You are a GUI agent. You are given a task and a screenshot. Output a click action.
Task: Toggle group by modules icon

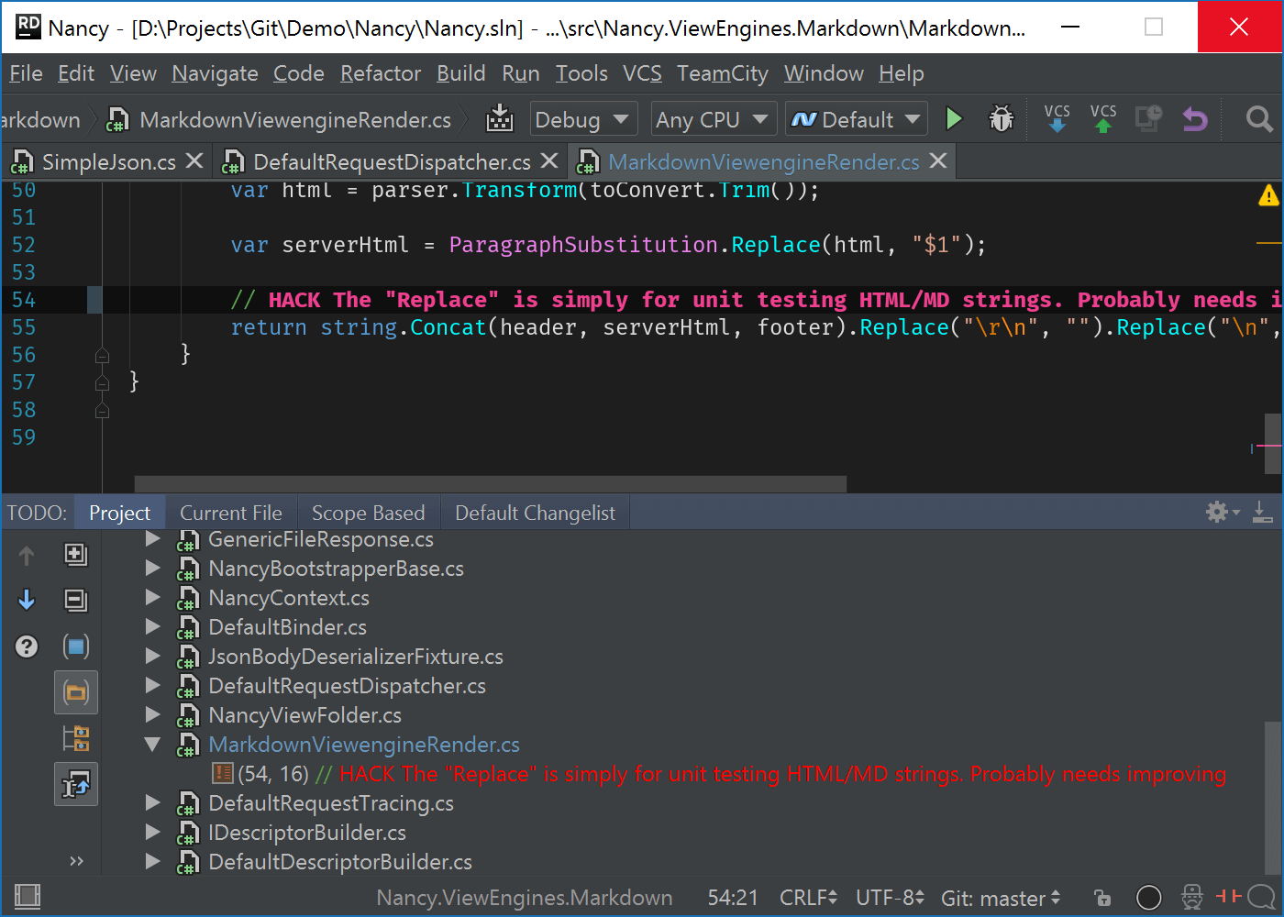coord(76,646)
